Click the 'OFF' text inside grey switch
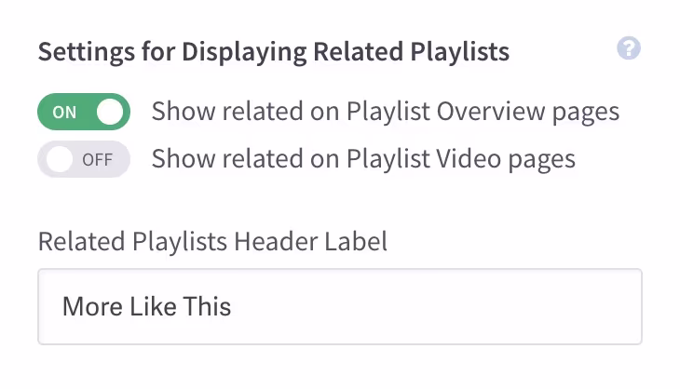The image size is (680, 389). (x=97, y=160)
